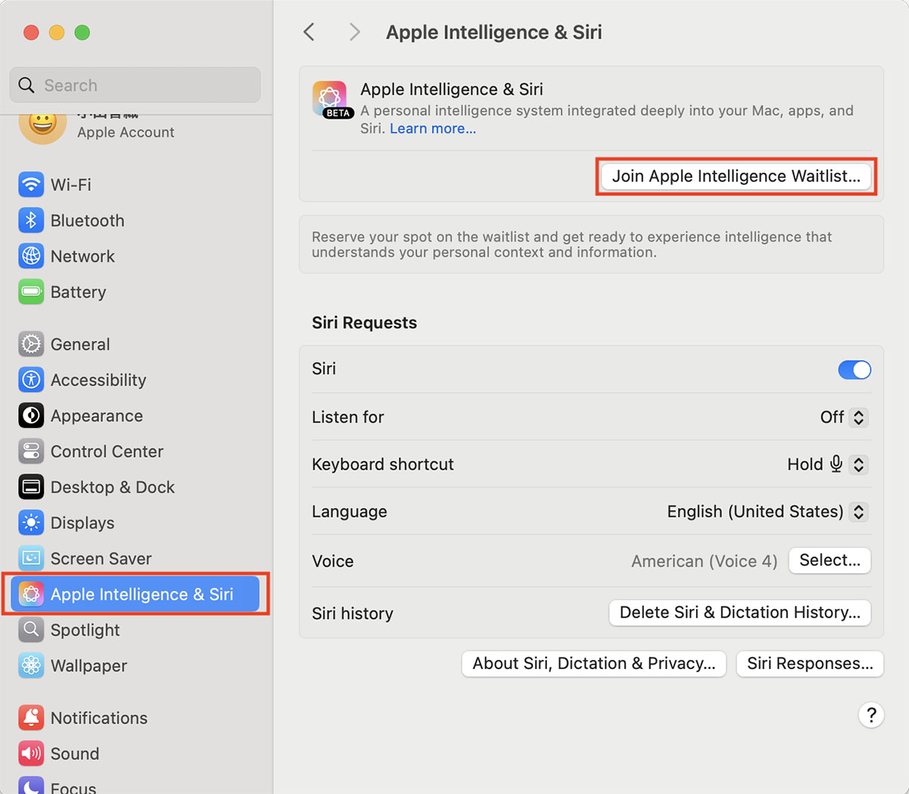Select Desktop & Dock in sidebar
Viewport: 909px width, 794px height.
[x=136, y=487]
